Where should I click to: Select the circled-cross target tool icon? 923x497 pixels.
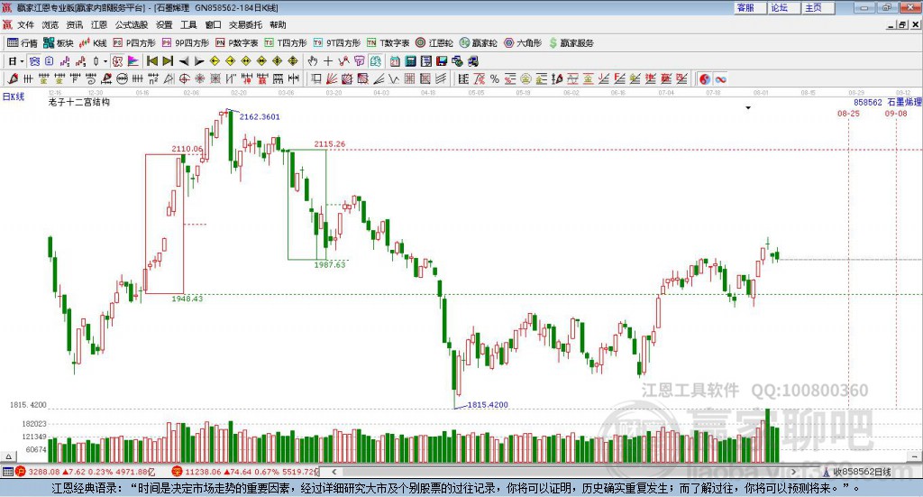tap(184, 78)
